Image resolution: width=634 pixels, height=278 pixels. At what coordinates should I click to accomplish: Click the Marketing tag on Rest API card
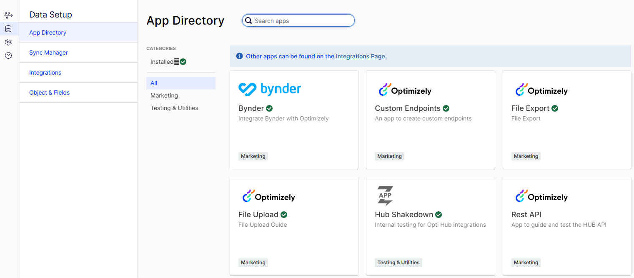click(x=526, y=263)
